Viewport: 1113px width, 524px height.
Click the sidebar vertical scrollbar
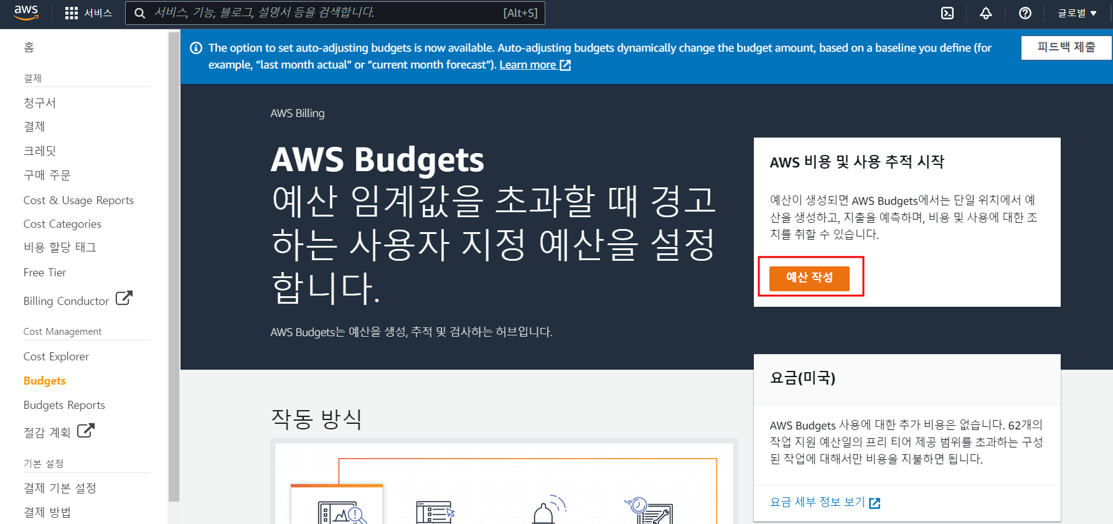pos(174,266)
